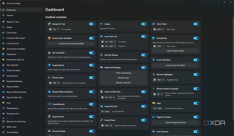Click the Paste As Plain Text card icon
This screenshot has height=136, width=234.
(102, 92)
